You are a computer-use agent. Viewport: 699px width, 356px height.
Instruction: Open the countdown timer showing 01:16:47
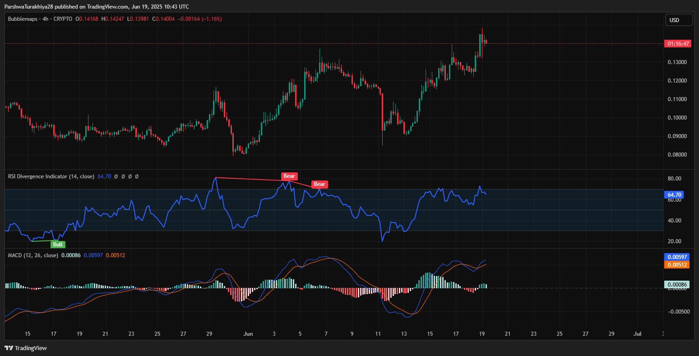coord(679,43)
